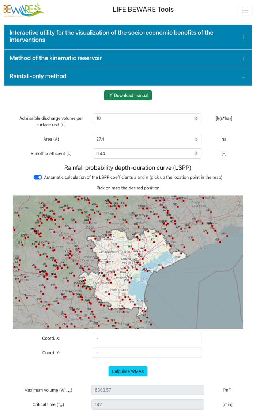
Task: Click the spinner arrows in discharge volume field
Action: point(196,118)
